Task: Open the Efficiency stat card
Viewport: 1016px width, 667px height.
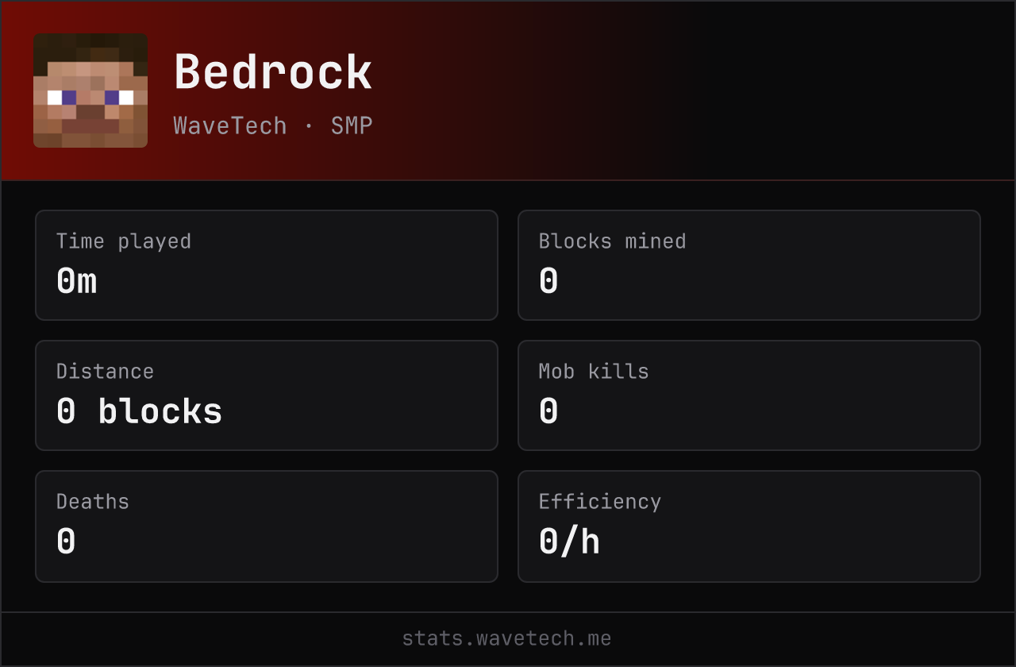Action: pos(749,526)
